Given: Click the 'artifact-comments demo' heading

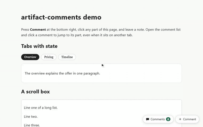Looking at the screenshot, I should (61, 17).
